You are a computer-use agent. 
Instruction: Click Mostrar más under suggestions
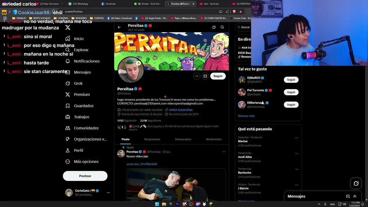246,116
